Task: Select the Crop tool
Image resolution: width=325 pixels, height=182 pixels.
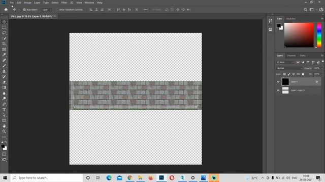Action: [x=4, y=44]
